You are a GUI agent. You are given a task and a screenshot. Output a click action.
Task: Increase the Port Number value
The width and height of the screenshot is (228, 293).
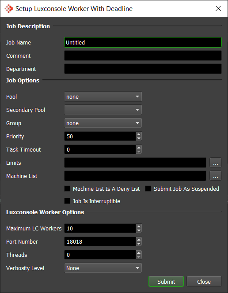coord(139,239)
